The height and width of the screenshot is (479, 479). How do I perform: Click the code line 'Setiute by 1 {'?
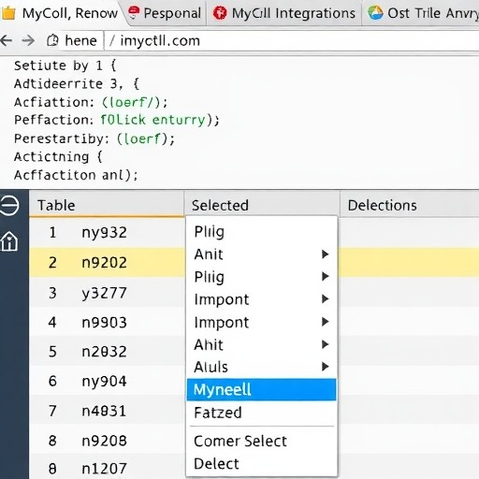pyautogui.click(x=65, y=65)
